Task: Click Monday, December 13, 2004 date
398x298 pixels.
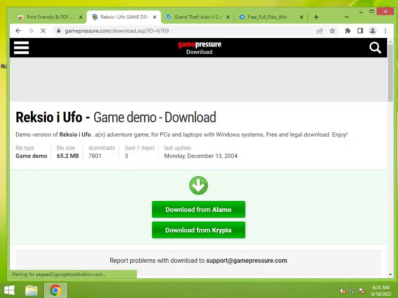Action: pos(201,156)
